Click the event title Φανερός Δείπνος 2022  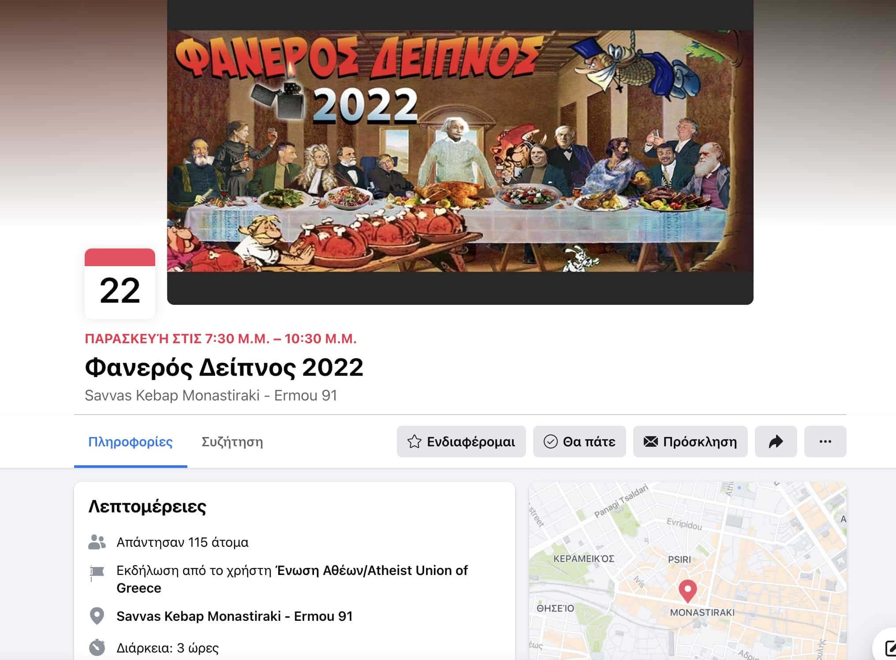224,367
